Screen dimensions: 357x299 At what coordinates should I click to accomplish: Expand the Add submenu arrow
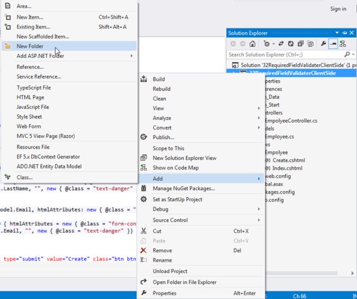pos(259,179)
